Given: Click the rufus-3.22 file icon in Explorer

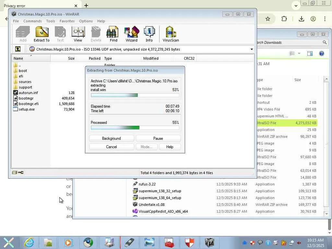Looking at the screenshot, I should [135, 184].
